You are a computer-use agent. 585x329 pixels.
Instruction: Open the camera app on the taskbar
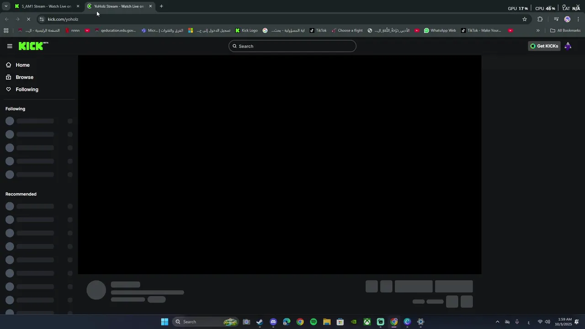click(246, 322)
